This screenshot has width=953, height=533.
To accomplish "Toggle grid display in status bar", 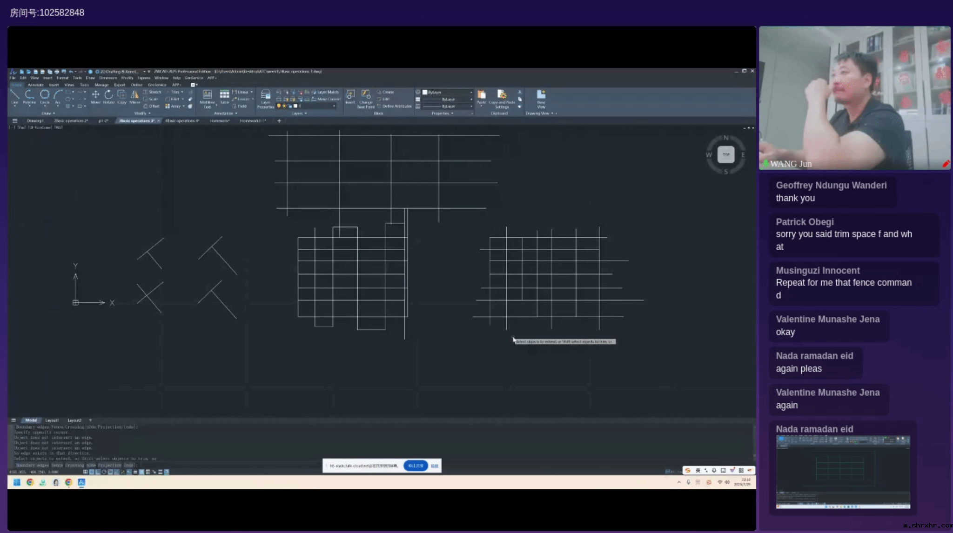I will tap(92, 472).
